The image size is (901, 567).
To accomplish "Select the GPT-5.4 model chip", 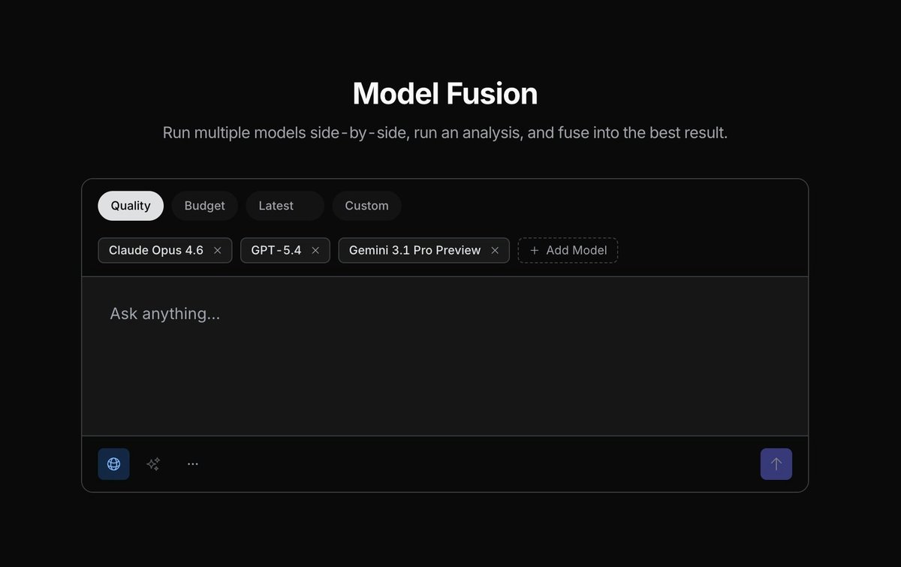I will tap(276, 250).
